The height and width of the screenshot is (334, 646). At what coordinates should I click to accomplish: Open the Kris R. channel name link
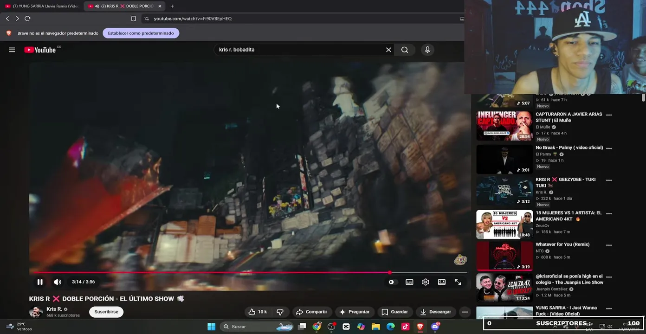coord(54,309)
